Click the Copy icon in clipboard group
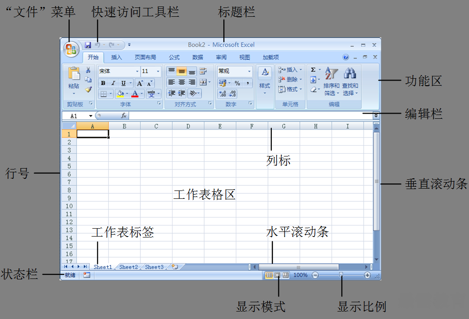Viewport: 469px width, 319px height. (x=88, y=80)
